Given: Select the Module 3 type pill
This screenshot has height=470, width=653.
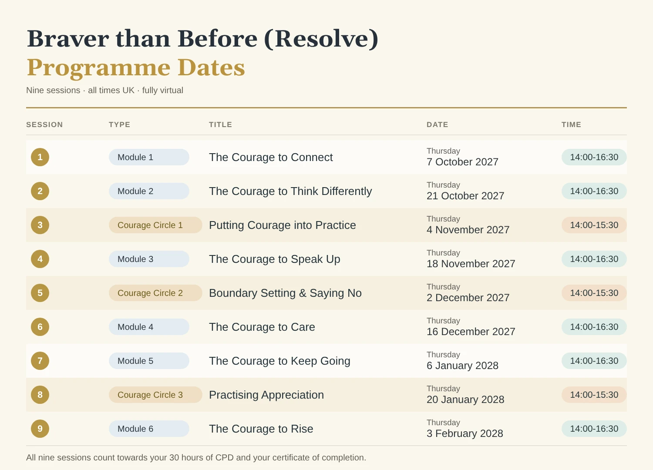Looking at the screenshot, I should [x=149, y=259].
